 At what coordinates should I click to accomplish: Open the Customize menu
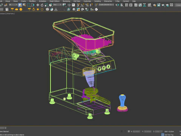tap(87, 1)
